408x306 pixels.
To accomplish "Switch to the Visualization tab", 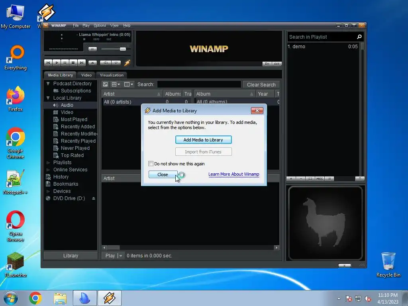I will pyautogui.click(x=112, y=75).
